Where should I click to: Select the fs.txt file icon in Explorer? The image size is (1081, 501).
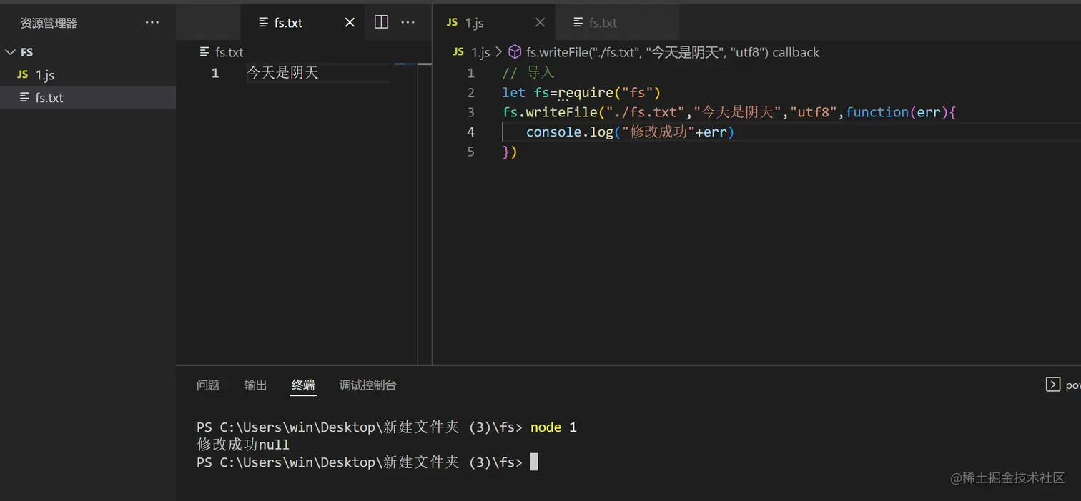tap(24, 98)
